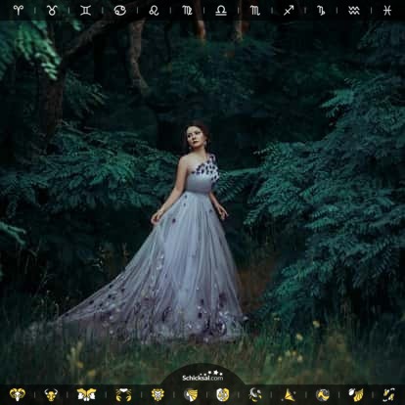Choose the Cancer glyph symbol
The image size is (405, 405).
tap(120, 11)
